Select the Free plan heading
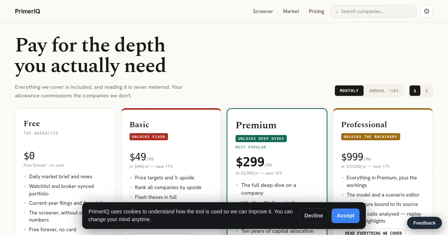 coord(32,123)
